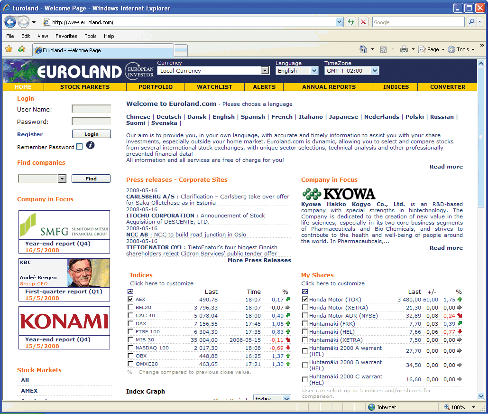
Task: Click the Home page house icon
Action: coord(363,49)
